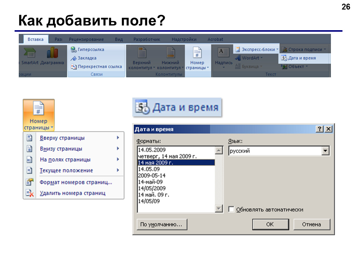Click the dialog help question-mark button
Viewport: 354px width, 266px height.
(x=320, y=129)
